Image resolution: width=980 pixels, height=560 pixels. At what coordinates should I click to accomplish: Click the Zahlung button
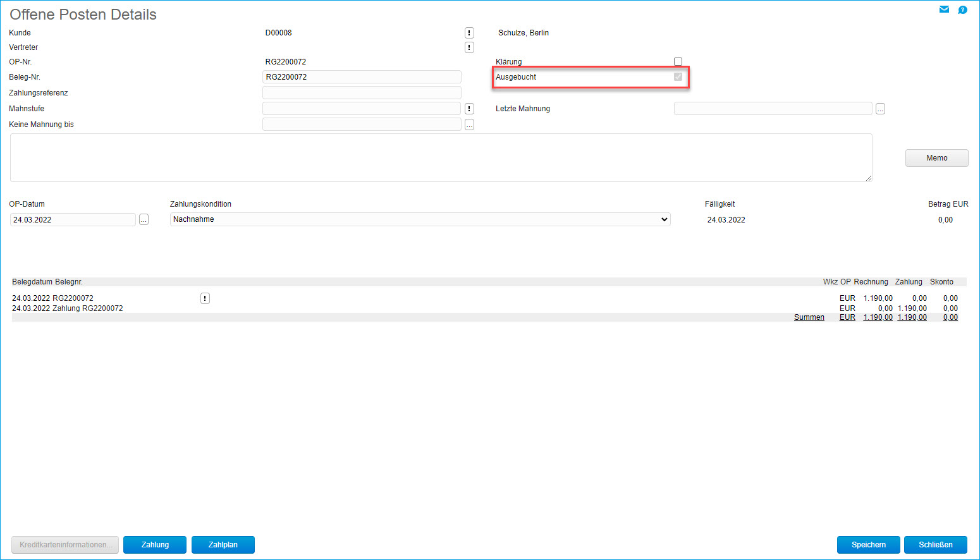click(155, 545)
